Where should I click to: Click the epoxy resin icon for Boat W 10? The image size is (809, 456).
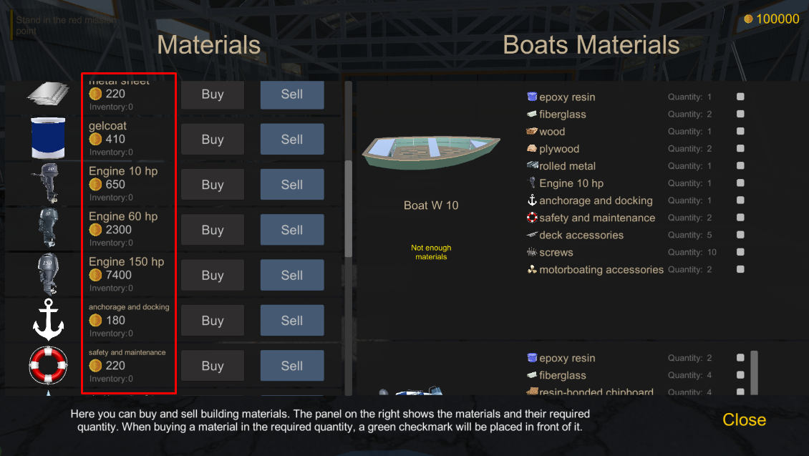coord(531,96)
